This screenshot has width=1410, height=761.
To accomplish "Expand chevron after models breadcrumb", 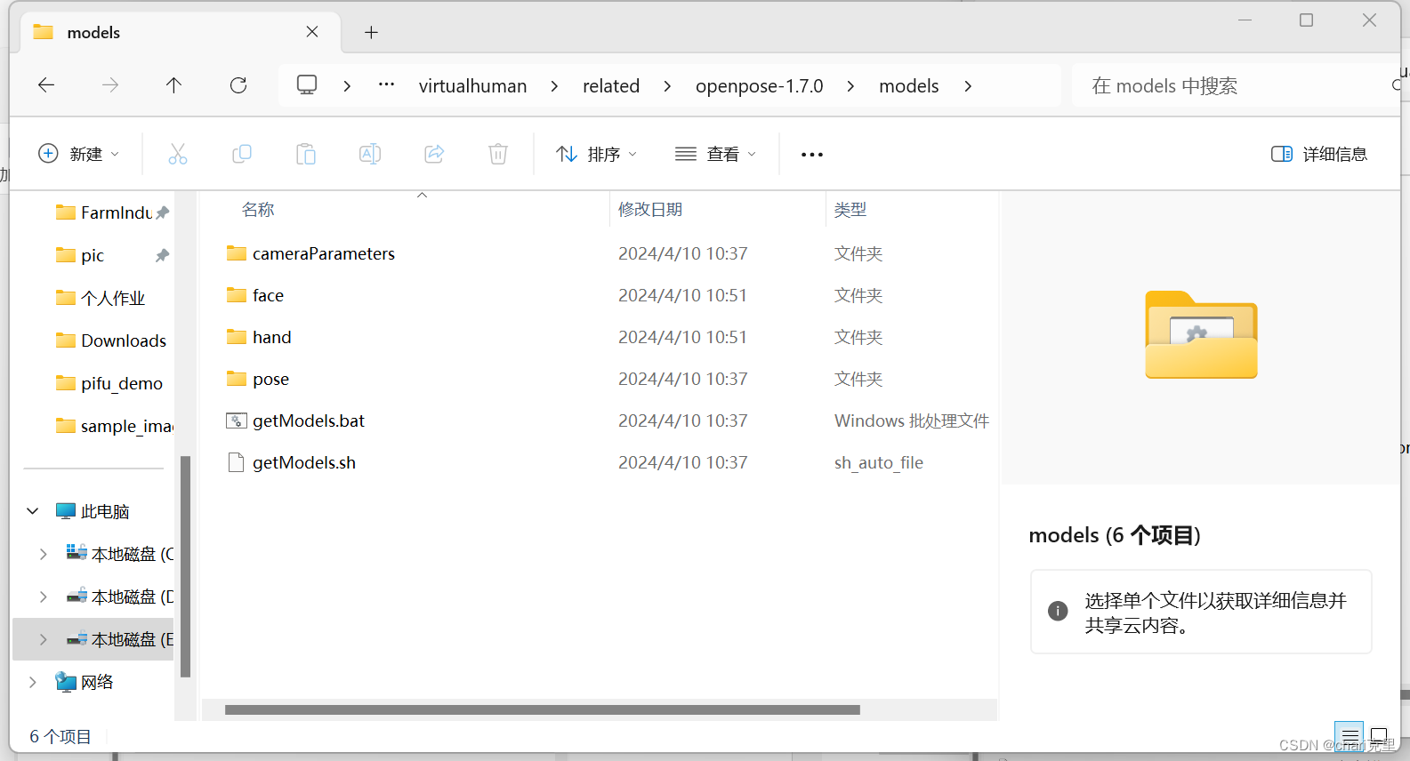I will (968, 86).
